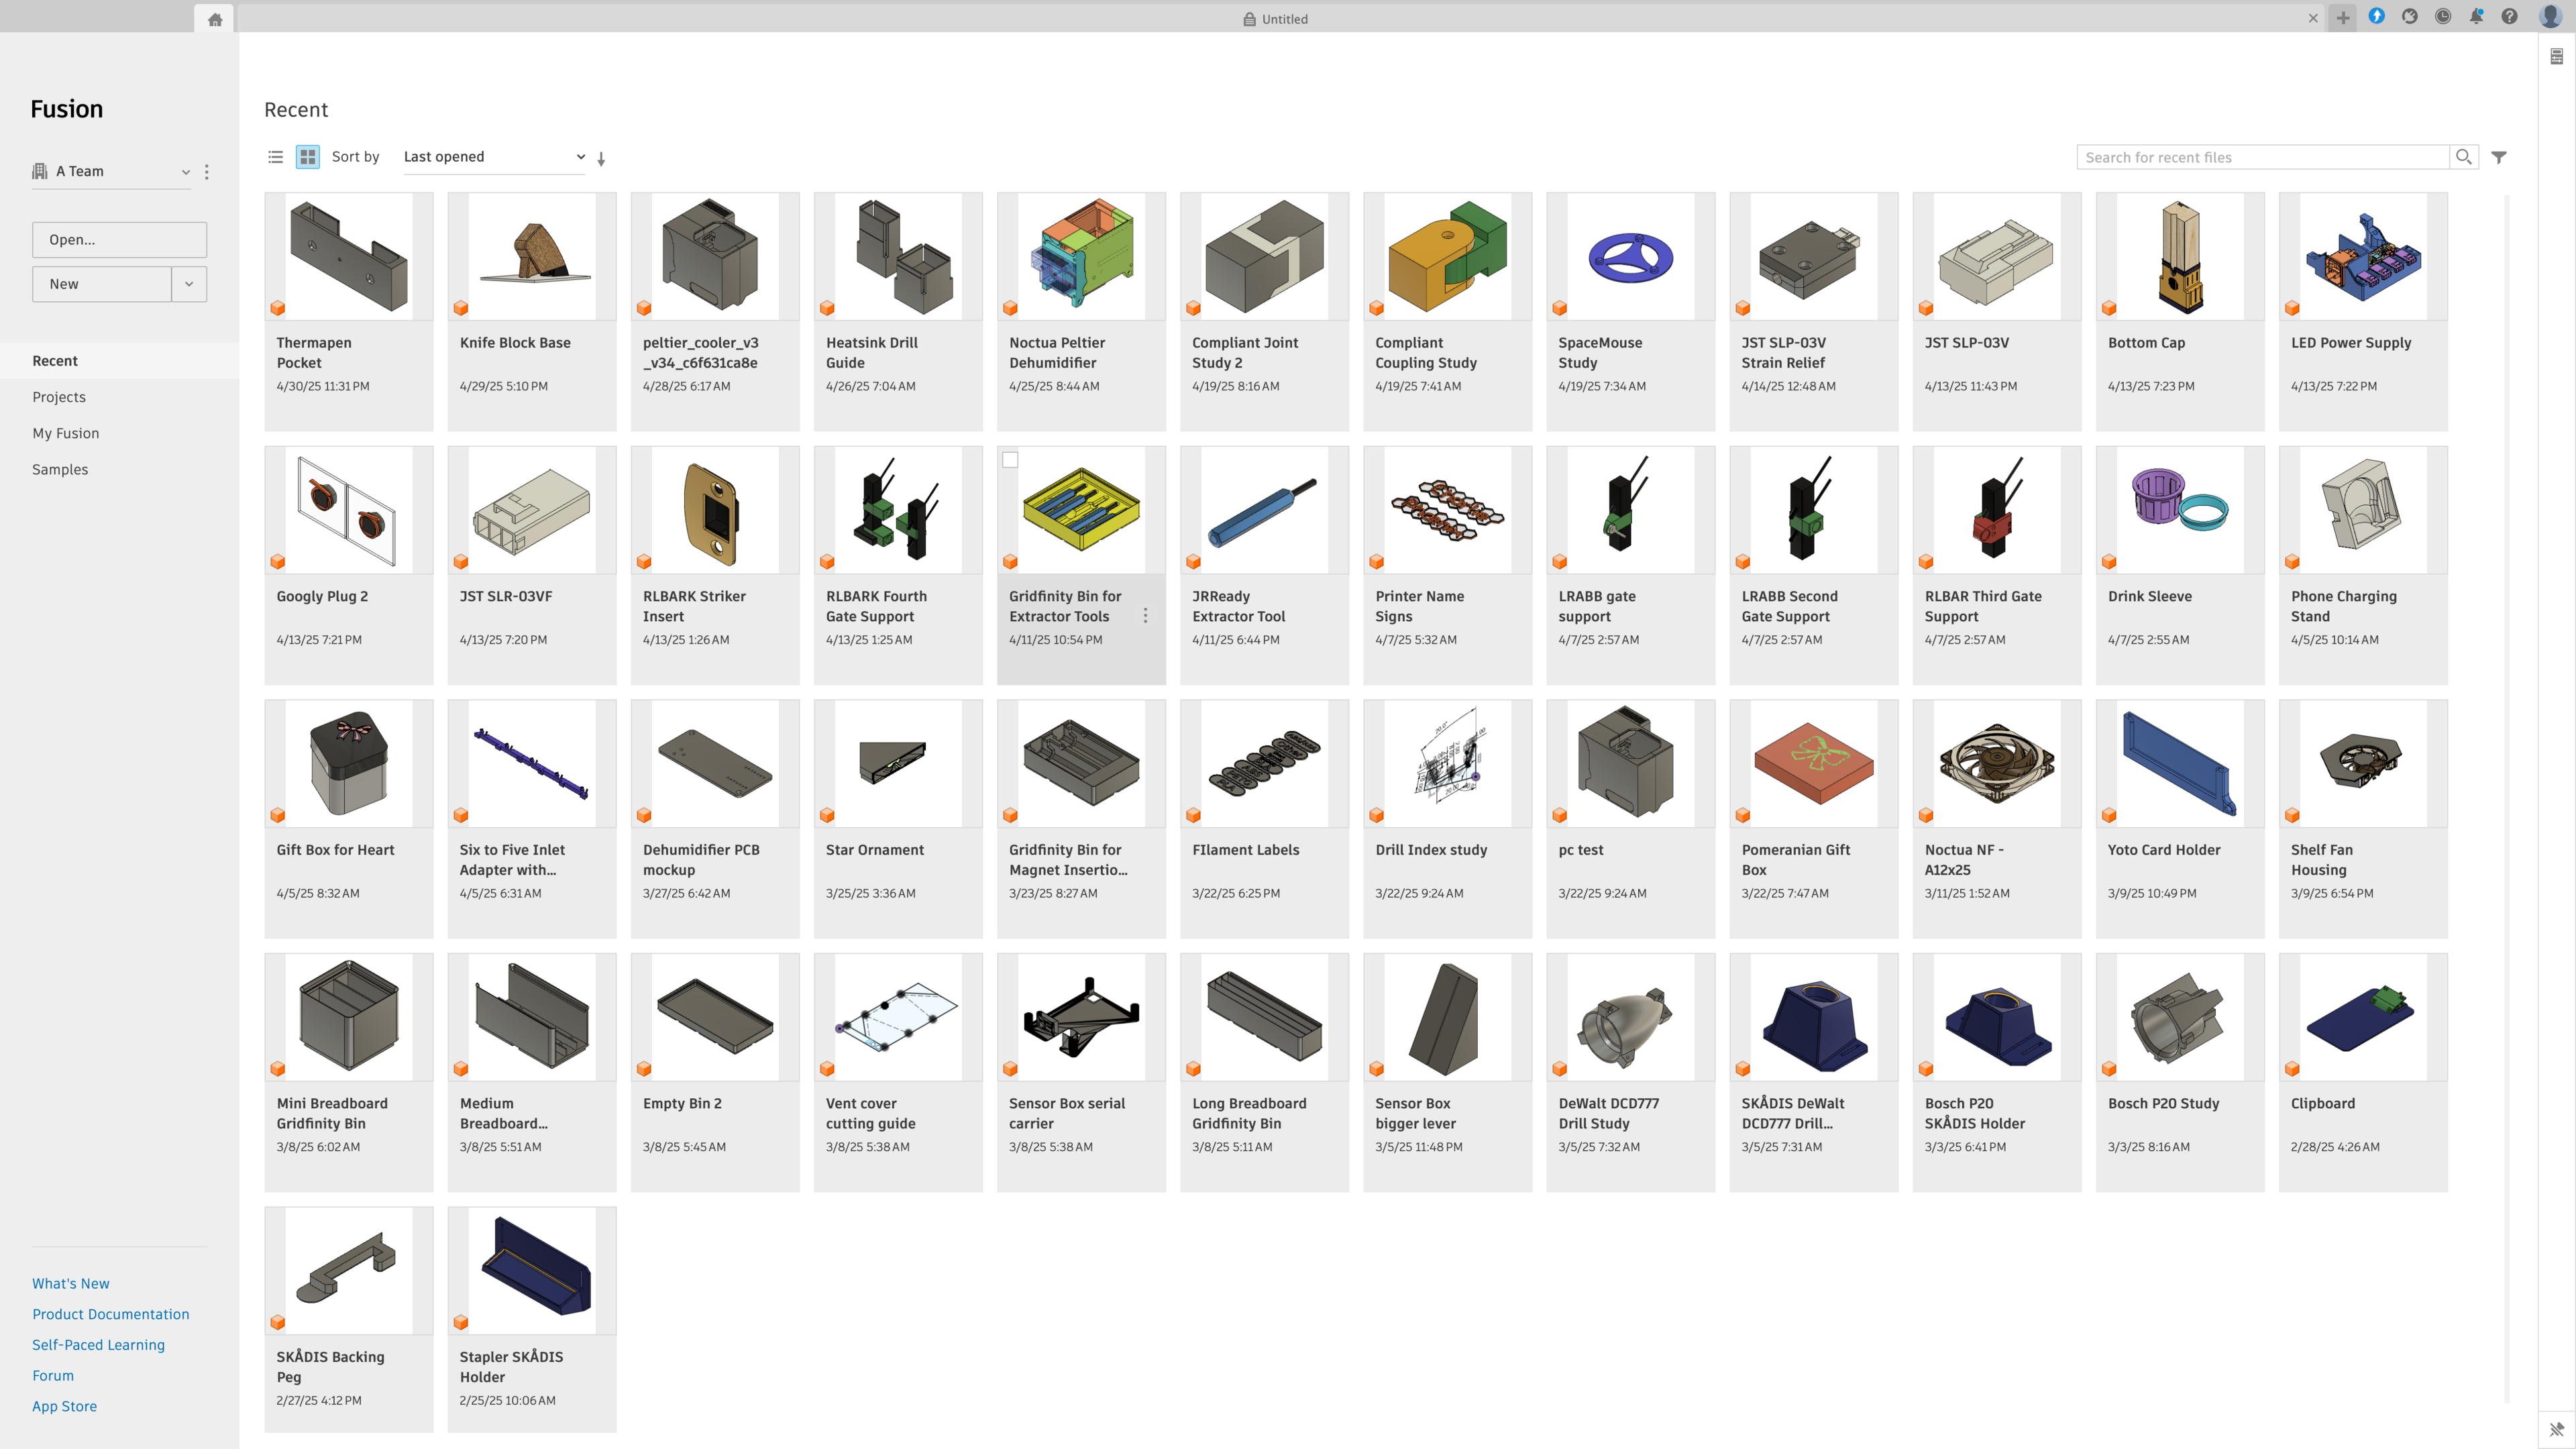
Task: Open the Forum link
Action: (53, 1375)
